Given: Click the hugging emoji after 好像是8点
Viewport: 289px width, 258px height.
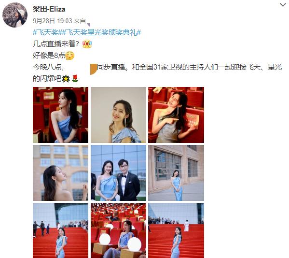Looking at the screenshot, I should 69,56.
